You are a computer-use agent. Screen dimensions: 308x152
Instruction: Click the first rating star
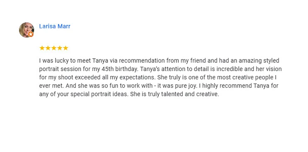pos(42,48)
